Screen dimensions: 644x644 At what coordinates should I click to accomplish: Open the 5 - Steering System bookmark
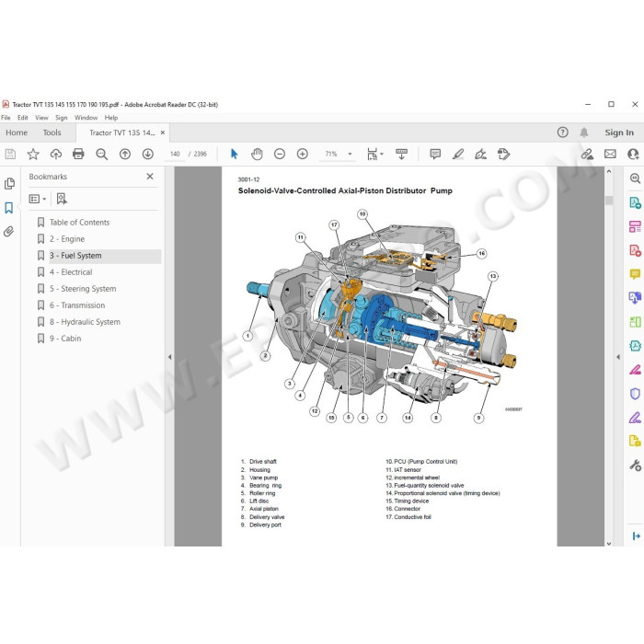(83, 289)
